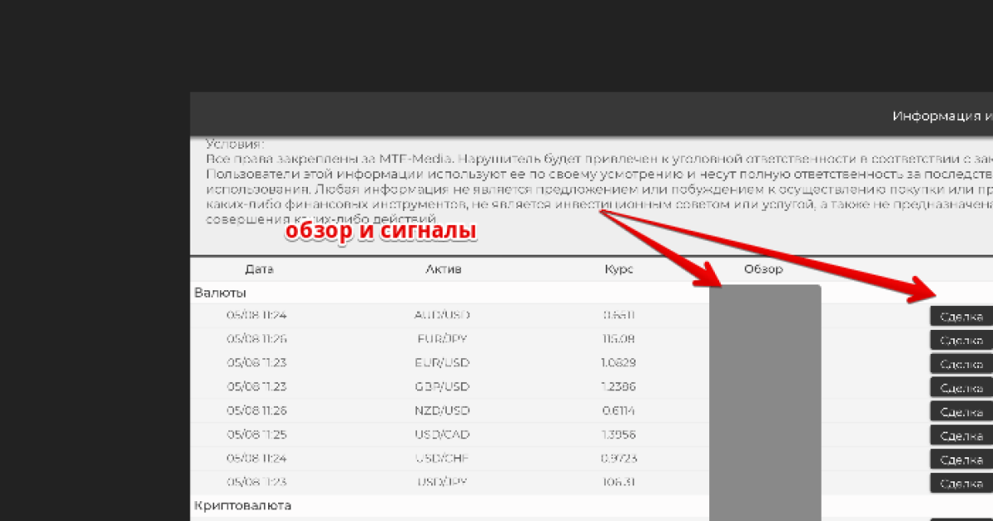Viewport: 993px width, 521px height.
Task: Click the Информация panel title bar
Action: [592, 114]
